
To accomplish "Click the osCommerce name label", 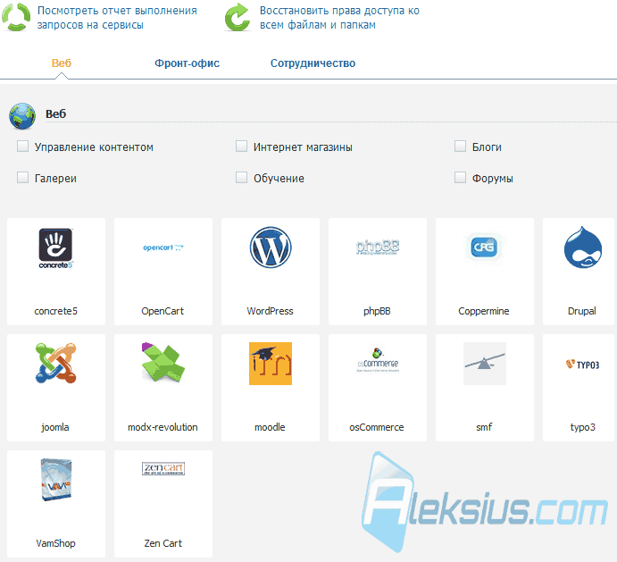I will [x=377, y=427].
